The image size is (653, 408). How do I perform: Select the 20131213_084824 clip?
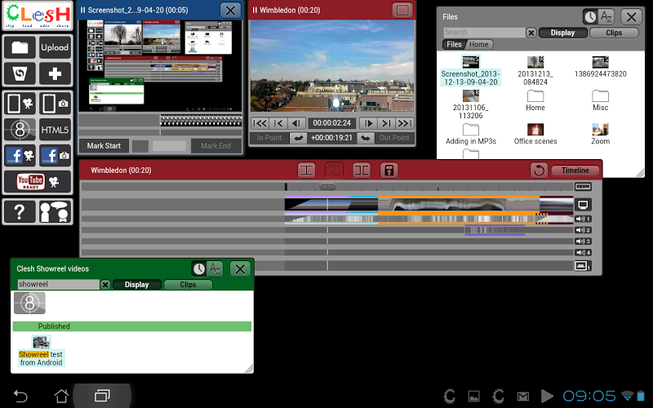(535, 70)
